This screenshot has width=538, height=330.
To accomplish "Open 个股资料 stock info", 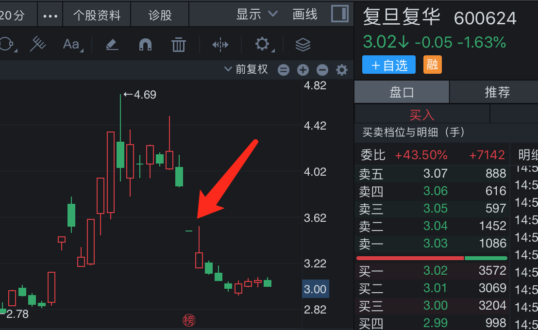I will [97, 15].
